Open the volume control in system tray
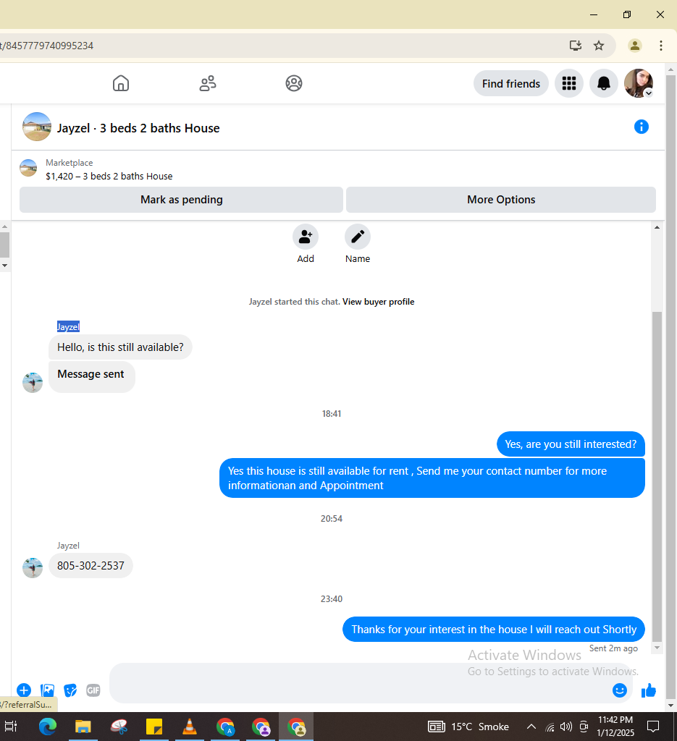This screenshot has width=677, height=741. (566, 727)
